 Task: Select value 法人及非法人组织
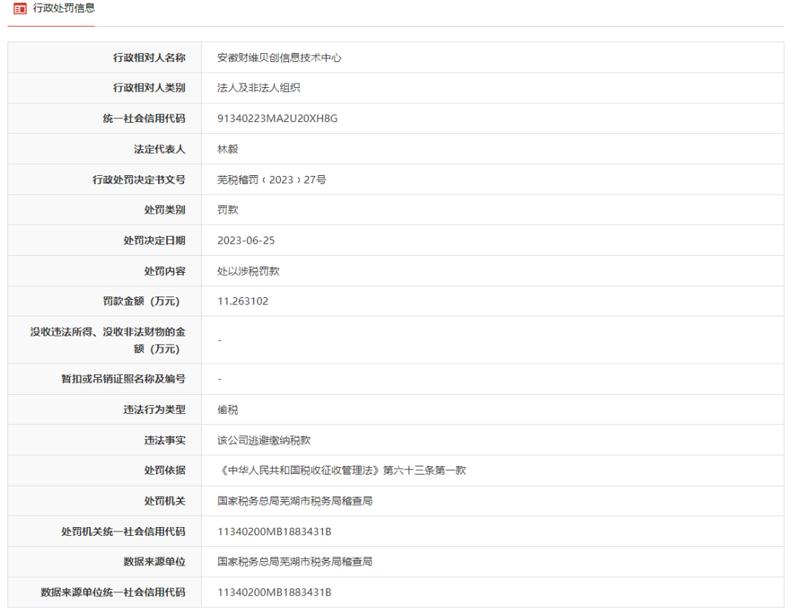tap(259, 87)
